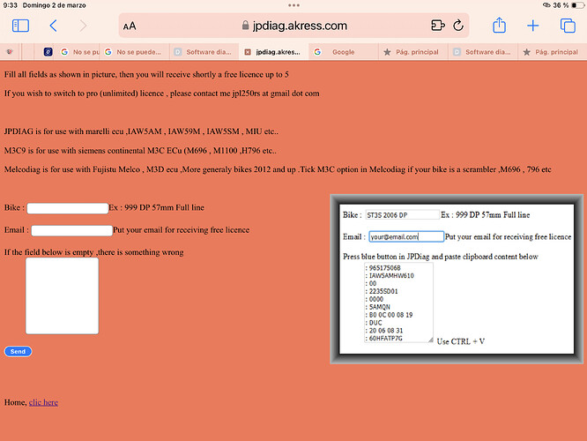587x441 pixels.
Task: Open the pinned dark blue app tab
Action: (48, 52)
